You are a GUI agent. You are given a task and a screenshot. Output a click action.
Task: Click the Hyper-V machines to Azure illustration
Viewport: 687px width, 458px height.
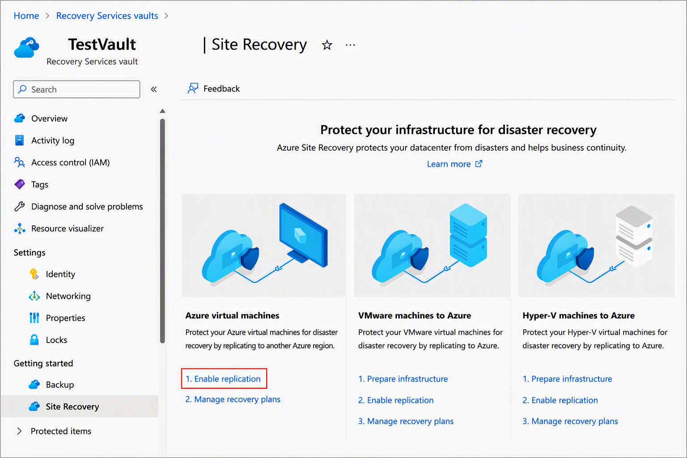coord(596,246)
